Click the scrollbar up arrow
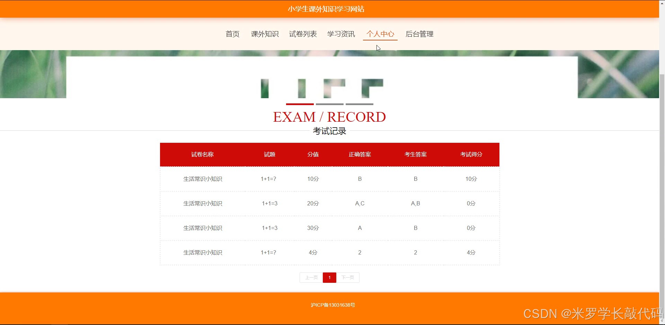 662,3
